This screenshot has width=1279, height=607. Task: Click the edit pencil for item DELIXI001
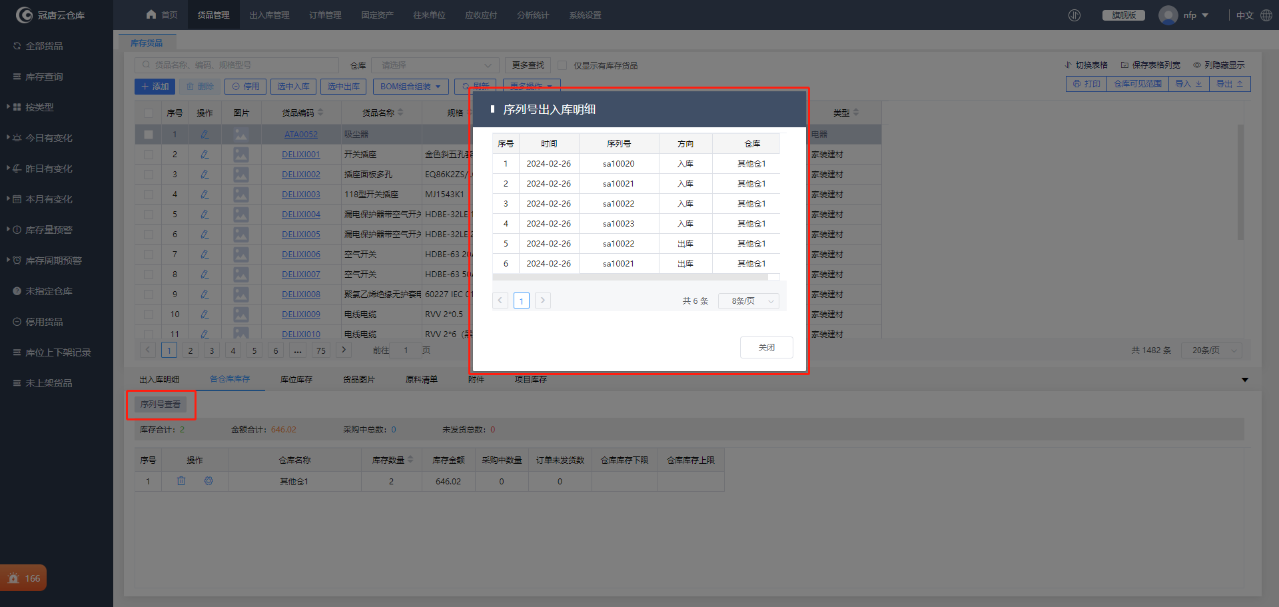(205, 154)
